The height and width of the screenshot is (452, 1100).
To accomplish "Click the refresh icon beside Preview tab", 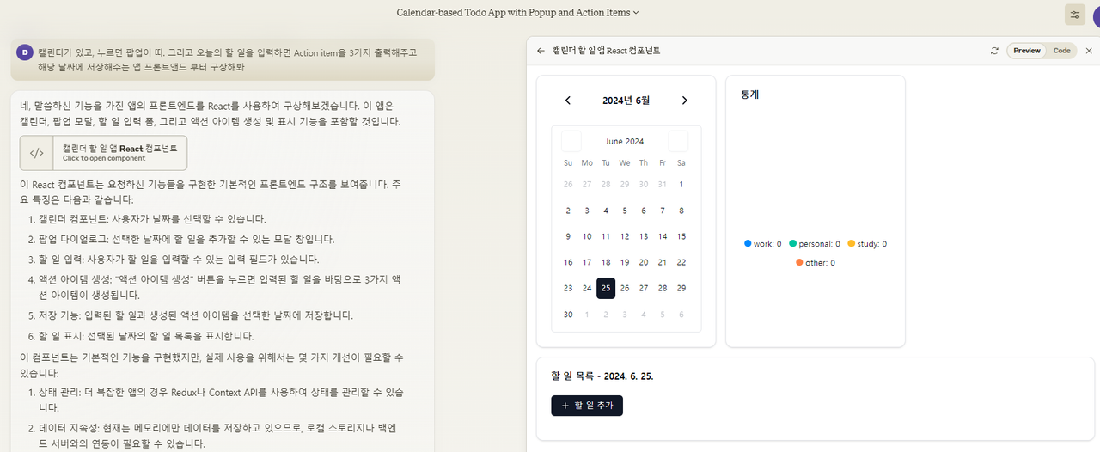I will point(994,51).
